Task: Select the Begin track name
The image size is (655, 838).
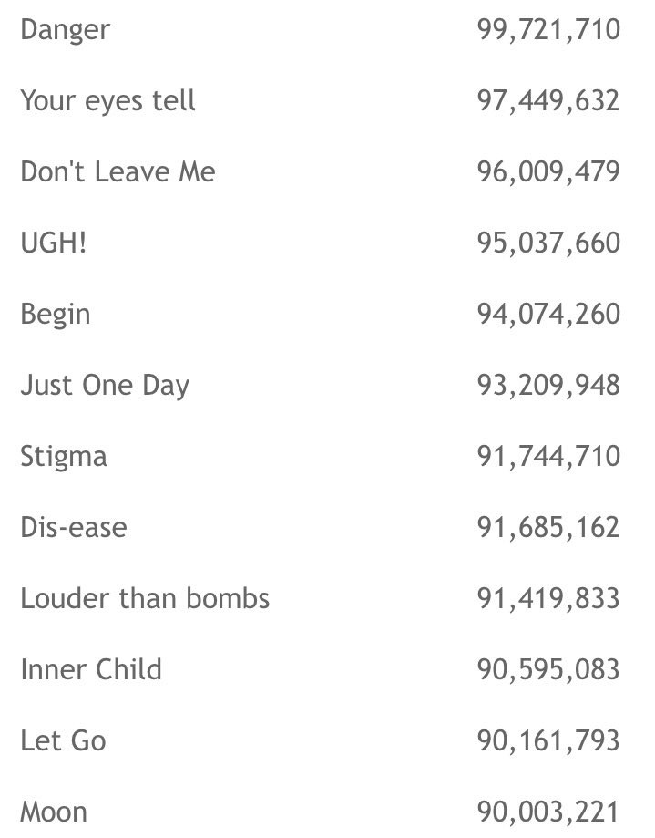Action: coord(56,314)
